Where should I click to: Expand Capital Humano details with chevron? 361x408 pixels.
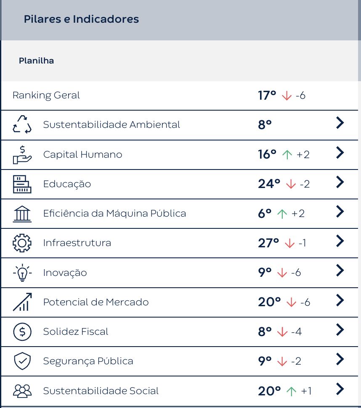(340, 153)
